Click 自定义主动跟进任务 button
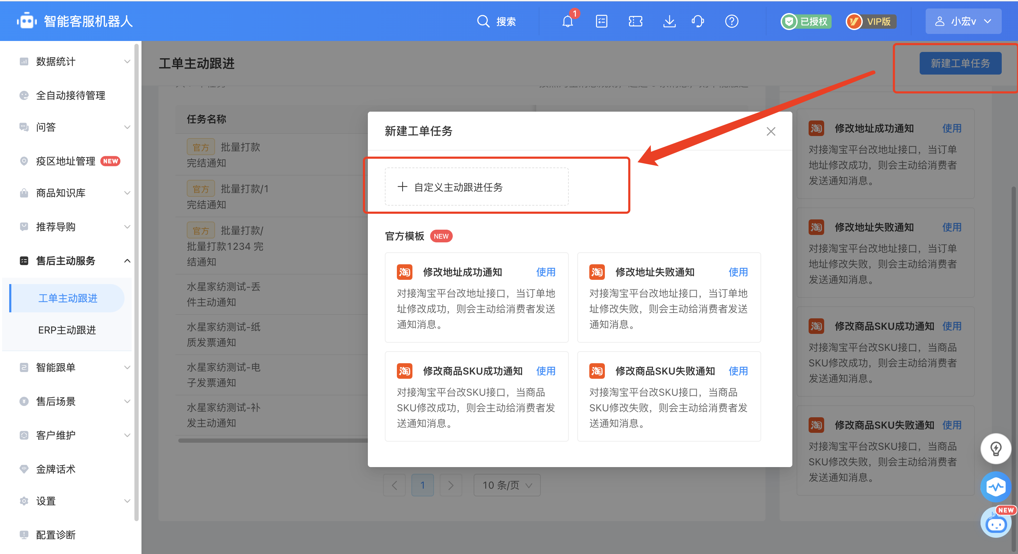Image resolution: width=1018 pixels, height=554 pixels. click(476, 187)
